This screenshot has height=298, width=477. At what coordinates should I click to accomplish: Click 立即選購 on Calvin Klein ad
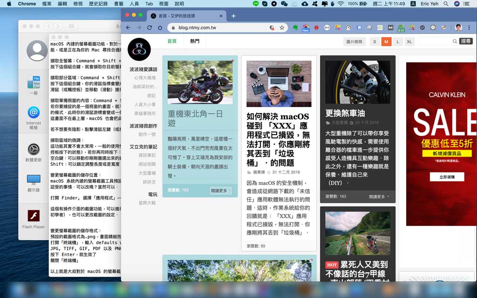(447, 177)
